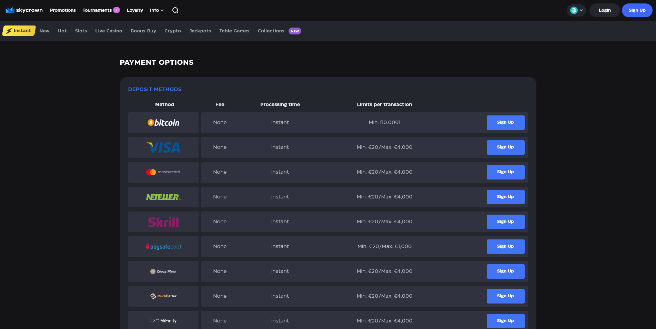This screenshot has height=329, width=656.
Task: Open the Collections category
Action: pyautogui.click(x=271, y=31)
